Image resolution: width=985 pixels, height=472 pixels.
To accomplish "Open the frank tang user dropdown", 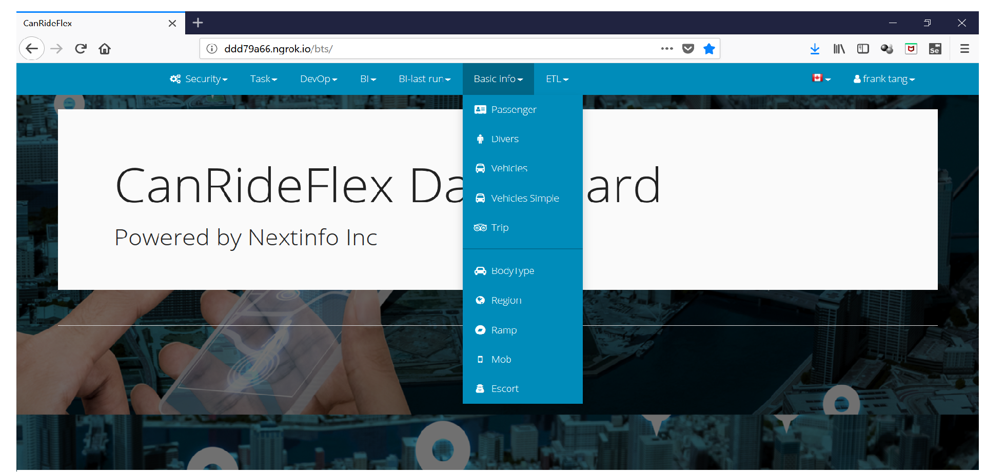I will tap(884, 79).
